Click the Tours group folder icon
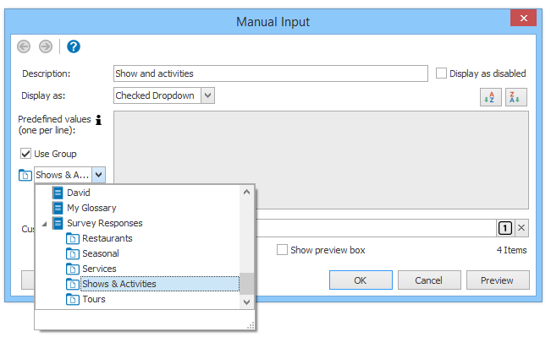Screen dimensions: 551x337 tap(73, 299)
